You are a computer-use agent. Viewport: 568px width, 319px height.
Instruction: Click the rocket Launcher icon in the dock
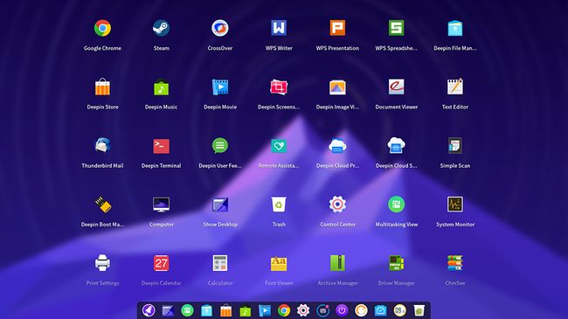pyautogui.click(x=149, y=310)
